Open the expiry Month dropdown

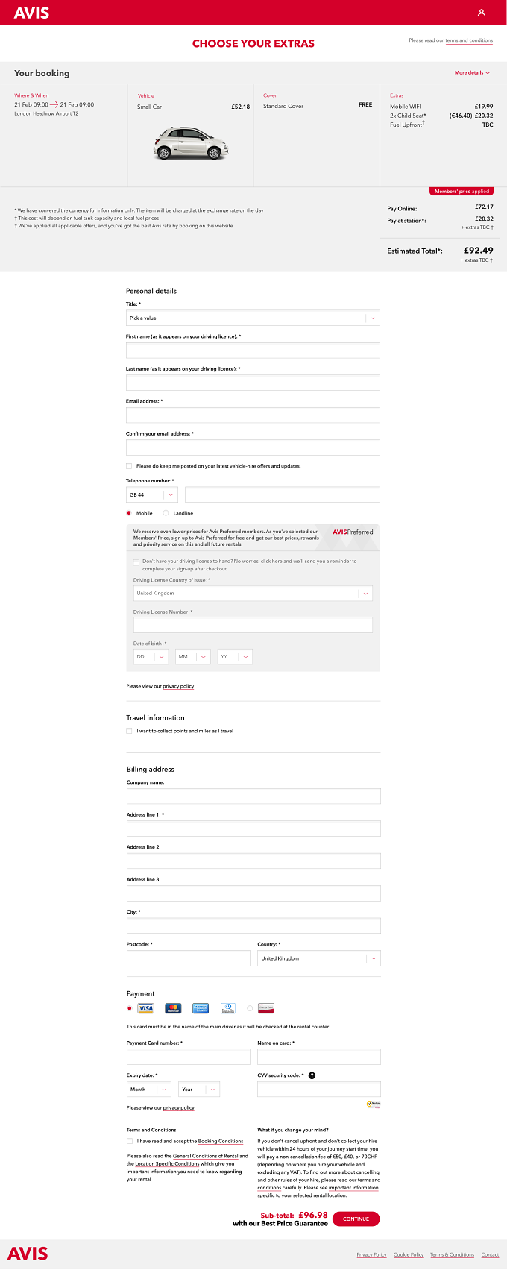[149, 1090]
